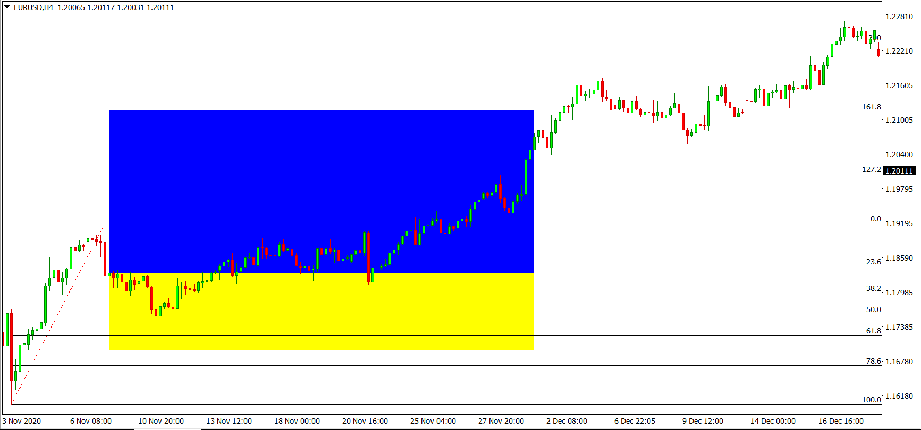This screenshot has width=921, height=430.
Task: Click the 61.8 Fibonacci level label
Action: click(873, 331)
